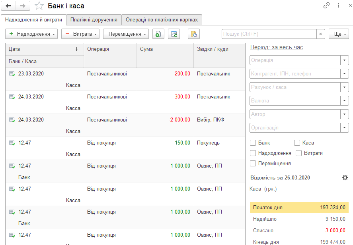
Task: Open the three-dot options menu
Action: click(x=338, y=6)
